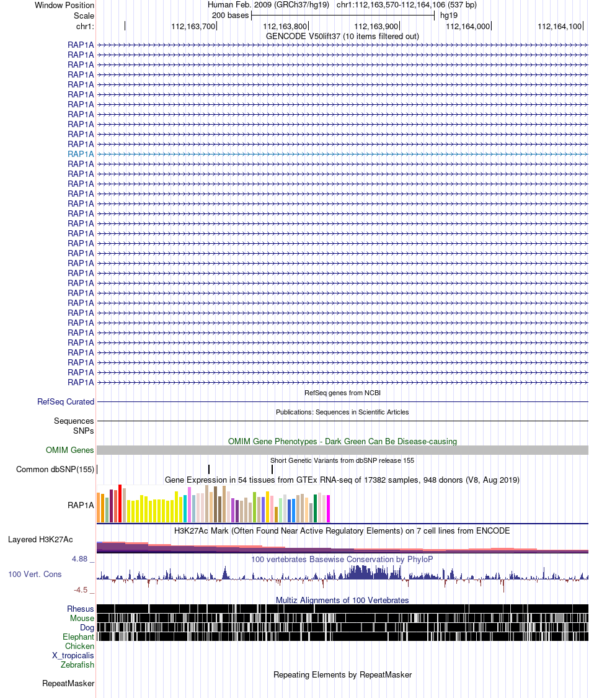Viewport: 589px width, 698px height.
Task: Open Multiz Alignments of 100 Vertebrates title
Action: pyautogui.click(x=342, y=600)
